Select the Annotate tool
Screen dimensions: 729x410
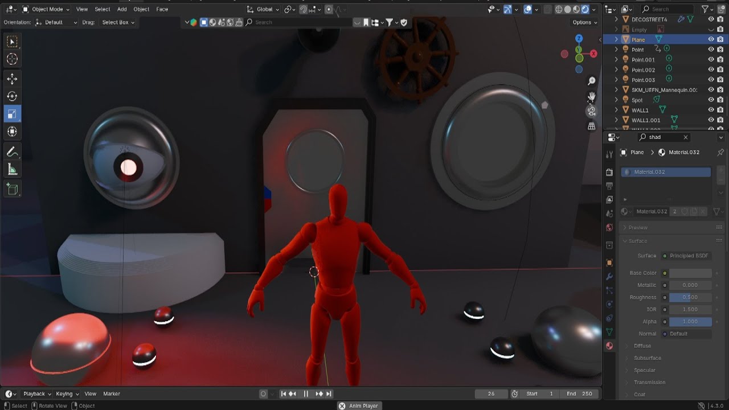(12, 152)
